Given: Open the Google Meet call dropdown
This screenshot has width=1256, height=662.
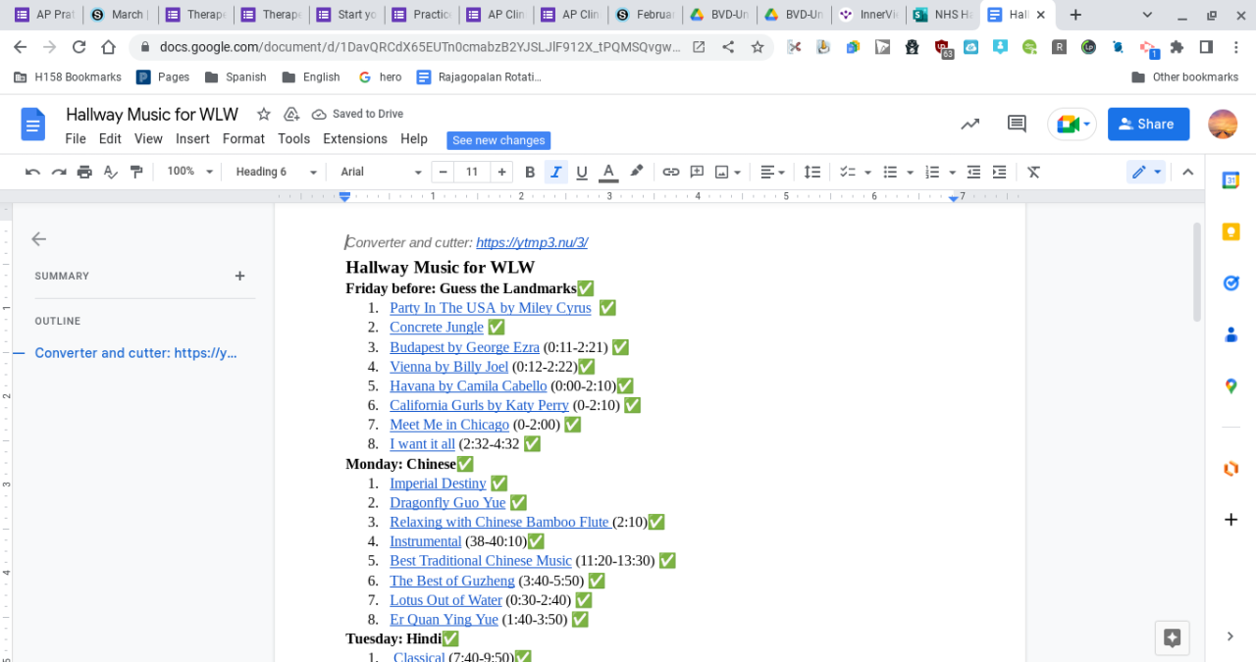Looking at the screenshot, I should point(1072,125).
